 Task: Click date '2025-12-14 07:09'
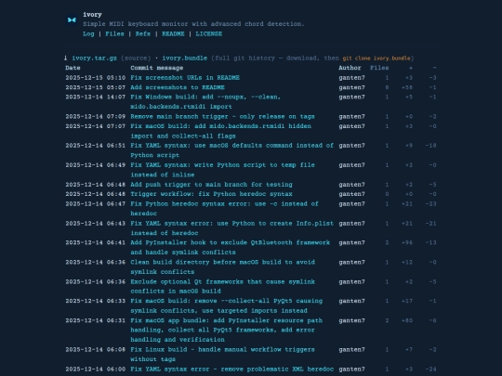(96, 116)
